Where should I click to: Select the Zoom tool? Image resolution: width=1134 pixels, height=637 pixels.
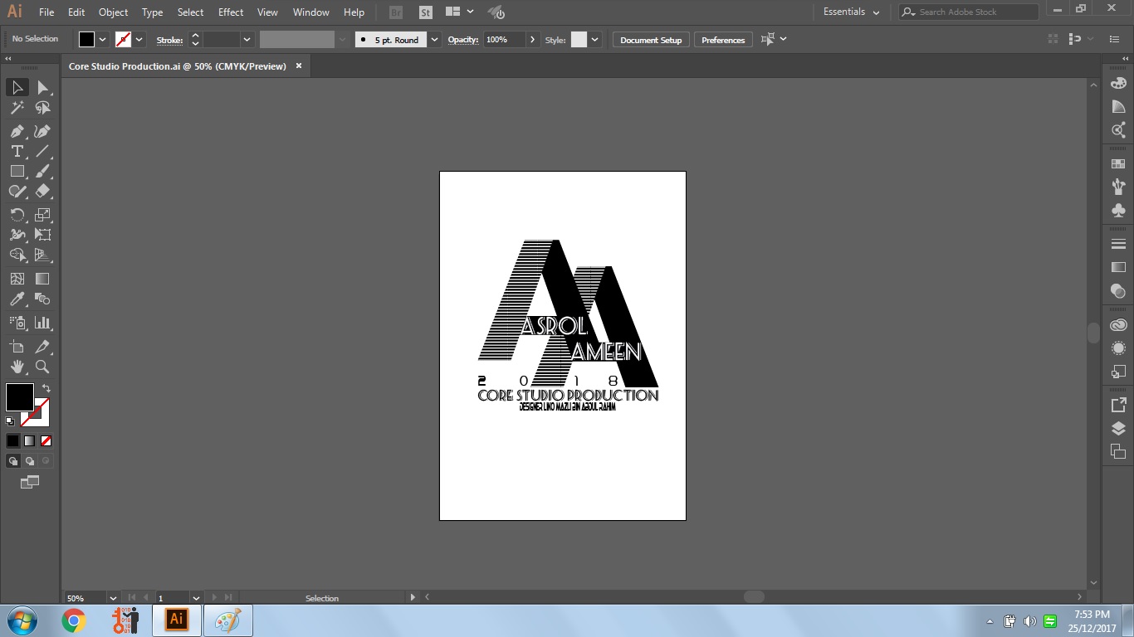coord(42,367)
